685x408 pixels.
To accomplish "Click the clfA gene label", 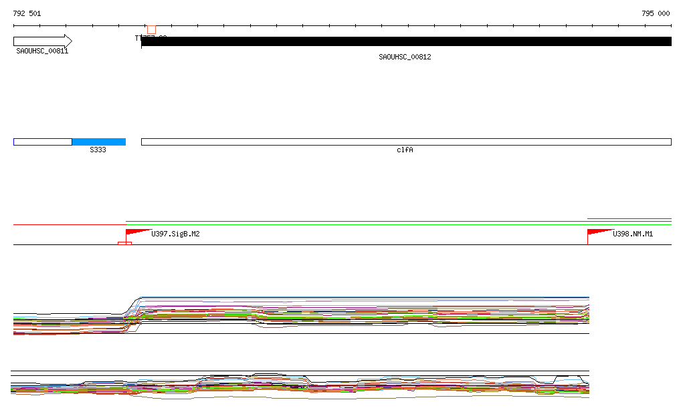I will 405,150.
